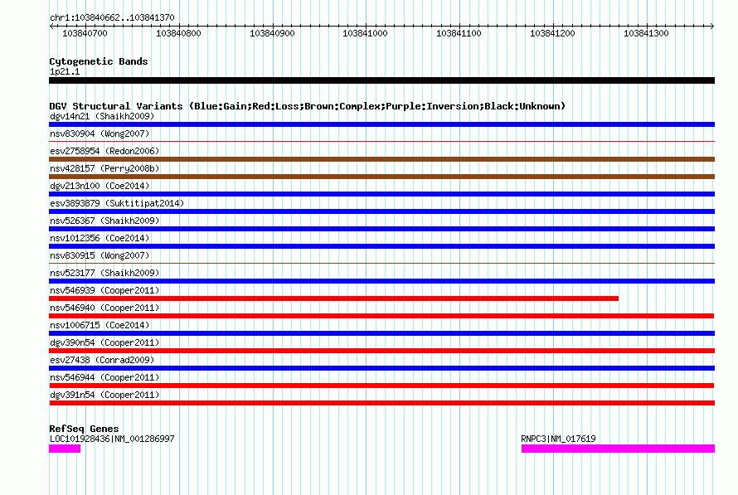Click the dgv14n21 (Shaikh2009) variant label
738x495 pixels.
(x=102, y=116)
